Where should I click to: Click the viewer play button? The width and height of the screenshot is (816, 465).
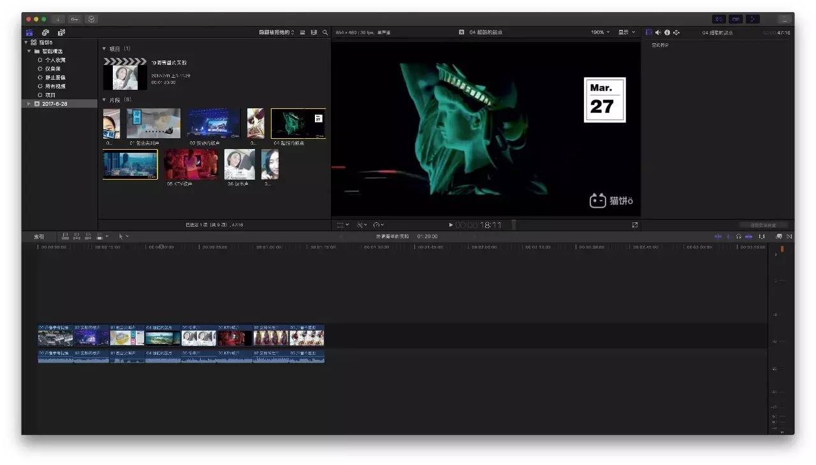coord(451,225)
